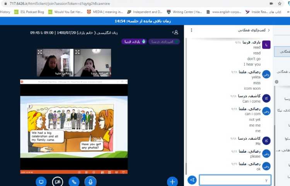
Task: Send the chat message with arrow button
Action: tap(192, 180)
